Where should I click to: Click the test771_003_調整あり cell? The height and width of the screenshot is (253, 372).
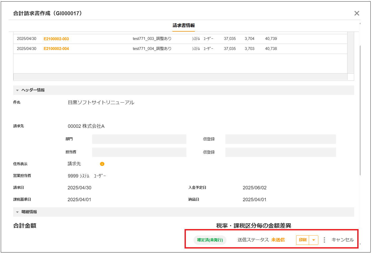coord(152,39)
